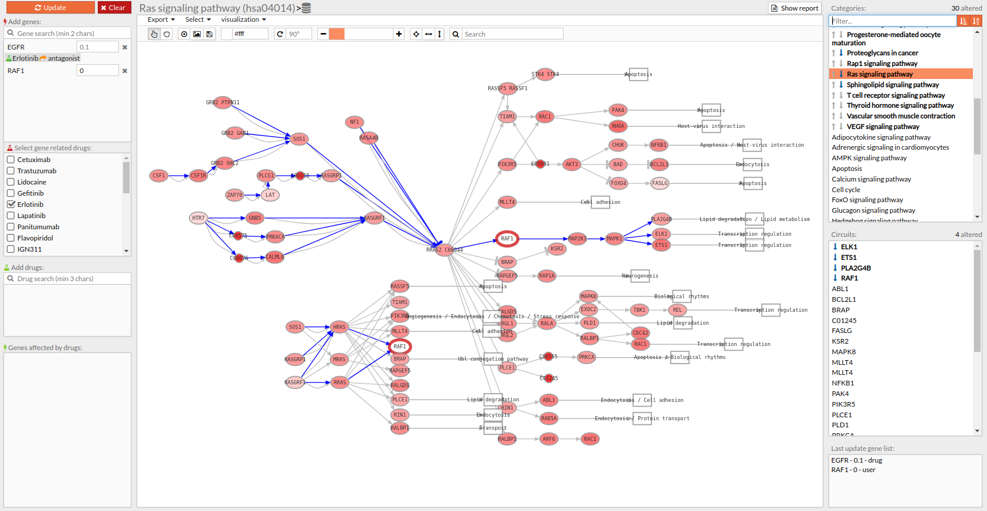
Task: Remove the EGFR gene with its X icon
Action: pos(125,47)
